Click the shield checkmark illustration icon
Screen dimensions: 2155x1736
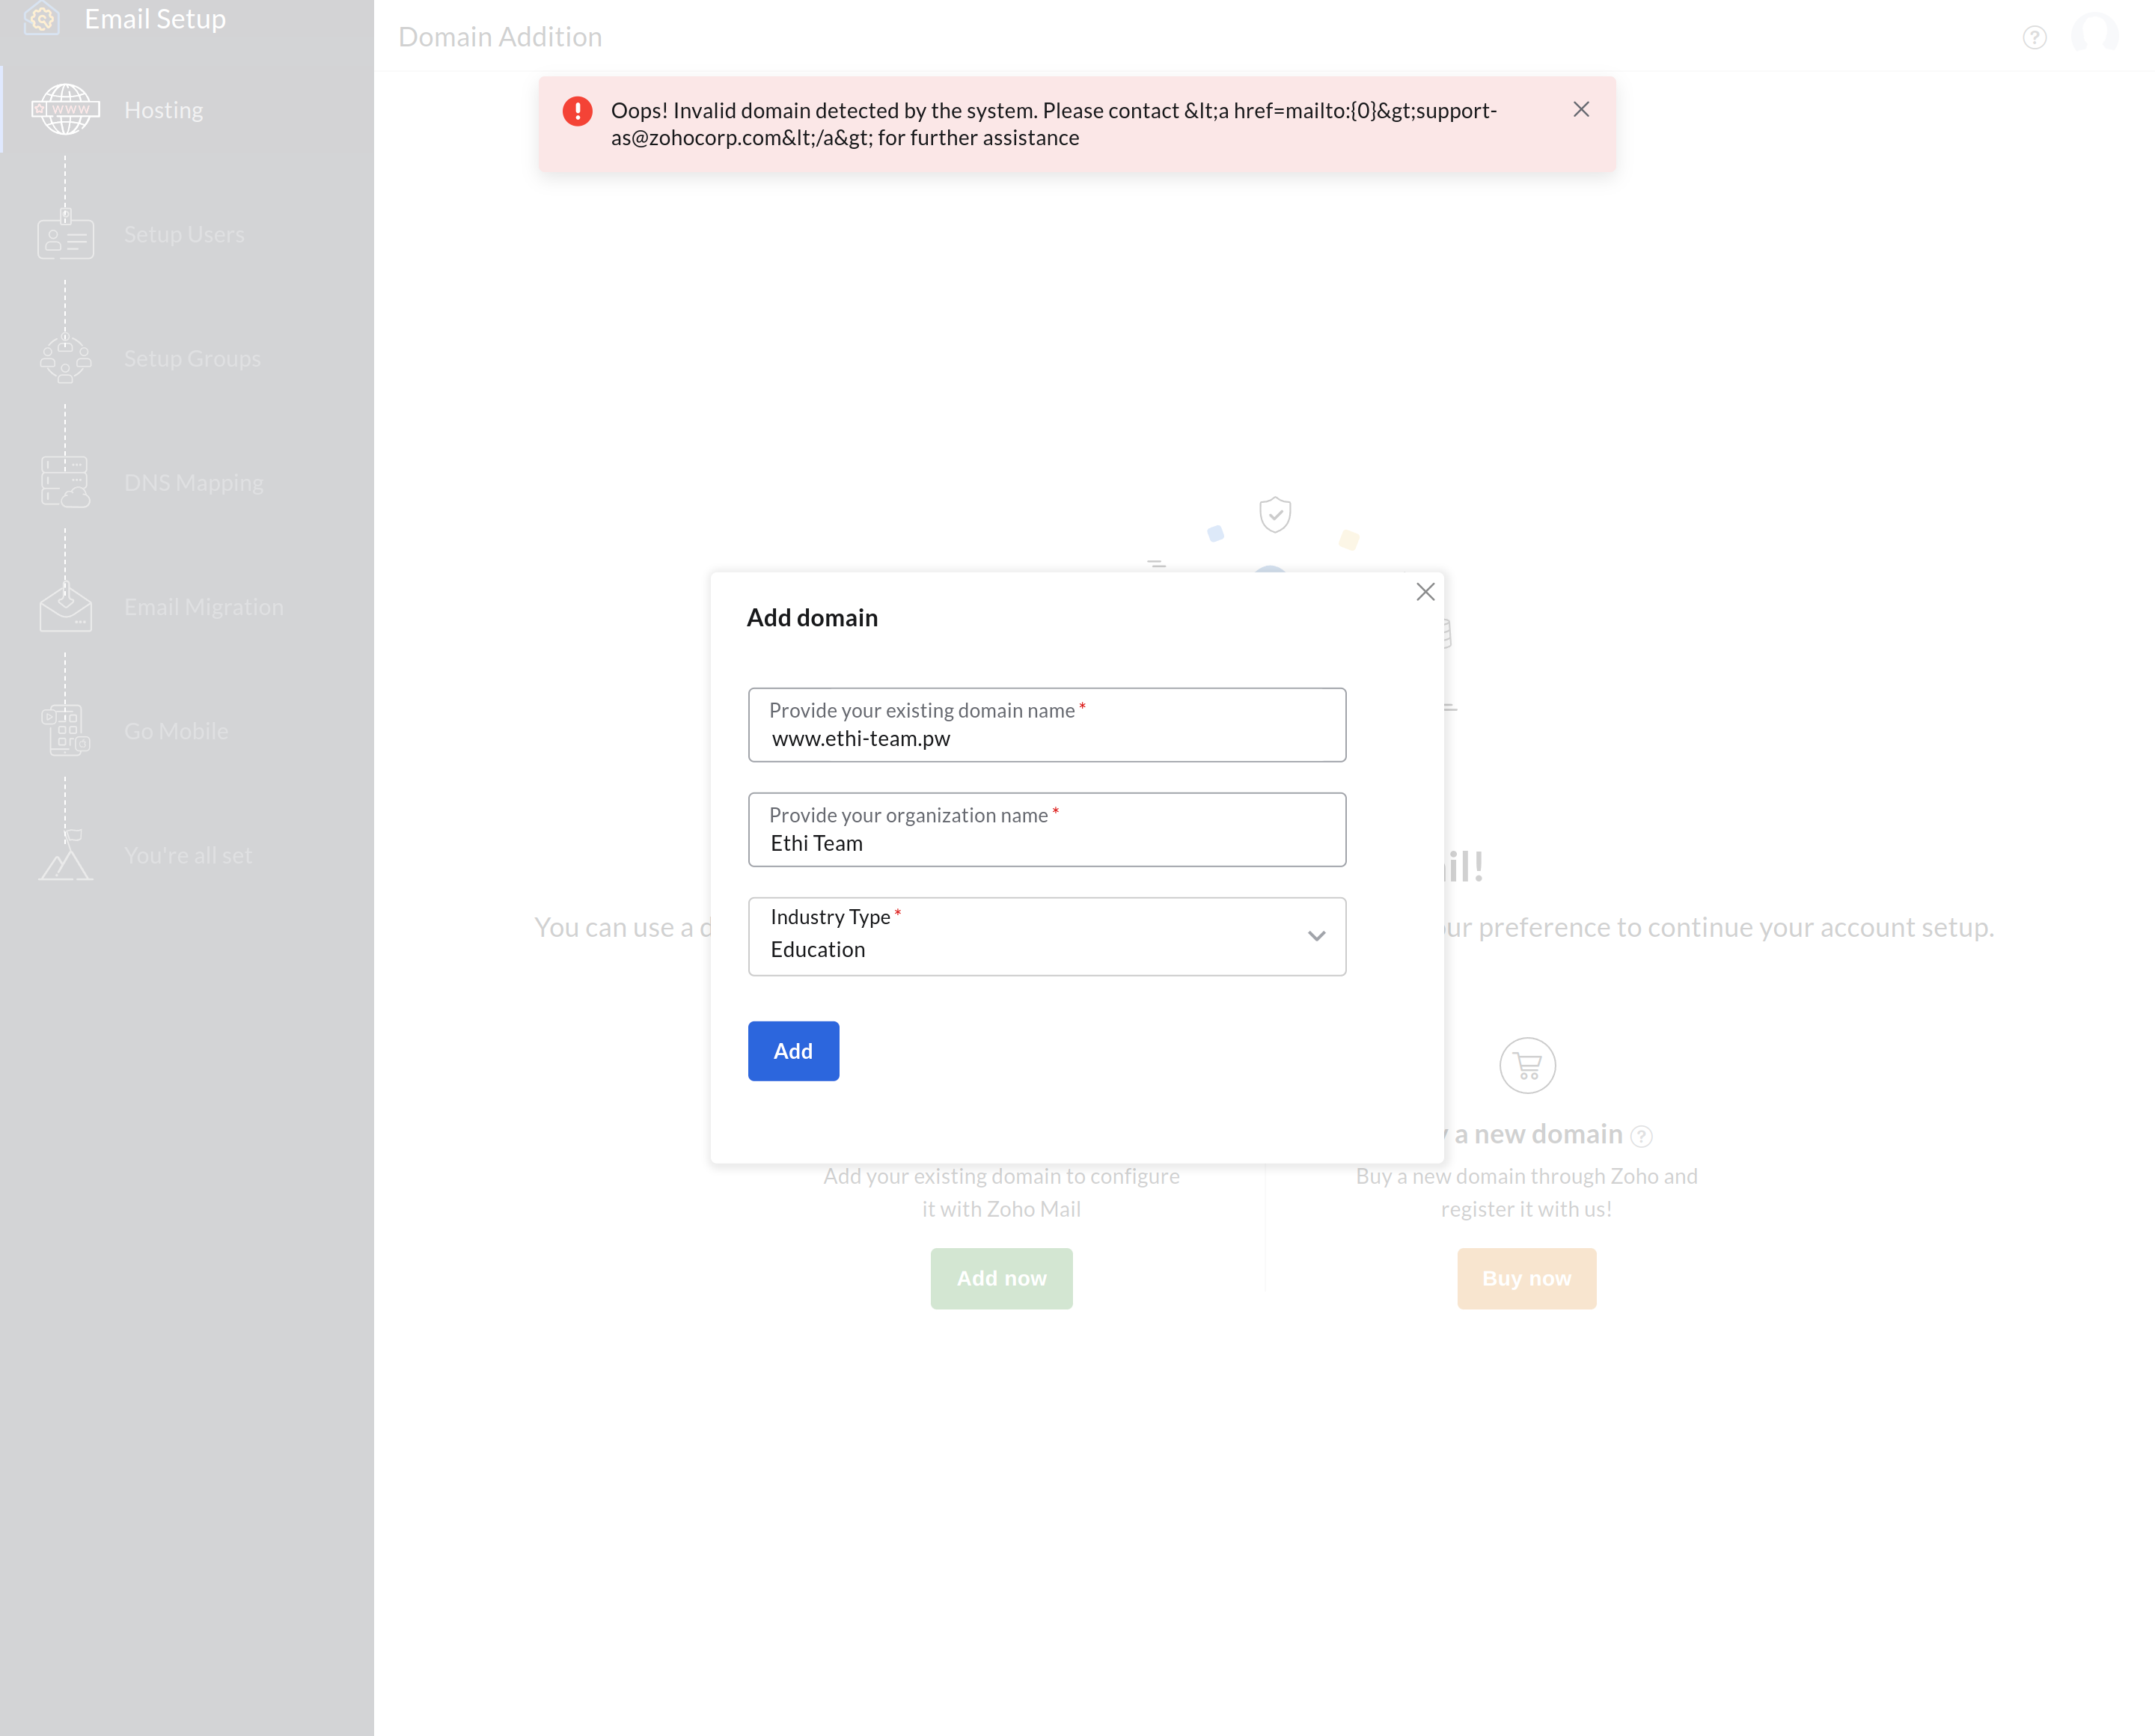tap(1275, 515)
